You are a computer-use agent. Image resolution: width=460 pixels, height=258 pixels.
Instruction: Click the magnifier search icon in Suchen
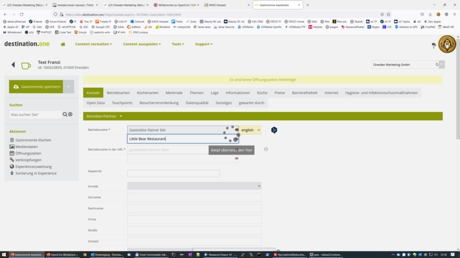point(65,115)
